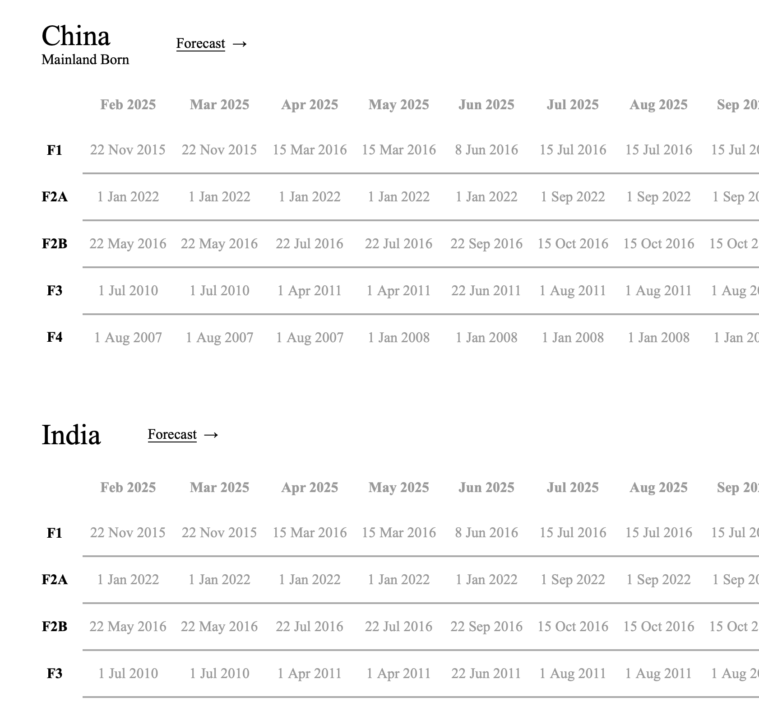Click the F3 row label in India table
The height and width of the screenshot is (707, 759).
coord(55,674)
